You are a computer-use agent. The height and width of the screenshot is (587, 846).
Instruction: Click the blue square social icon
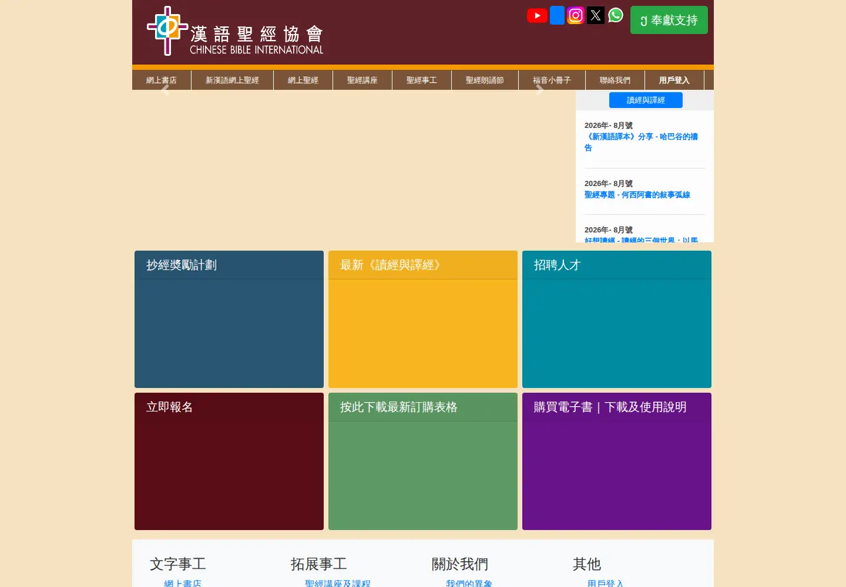click(x=557, y=15)
